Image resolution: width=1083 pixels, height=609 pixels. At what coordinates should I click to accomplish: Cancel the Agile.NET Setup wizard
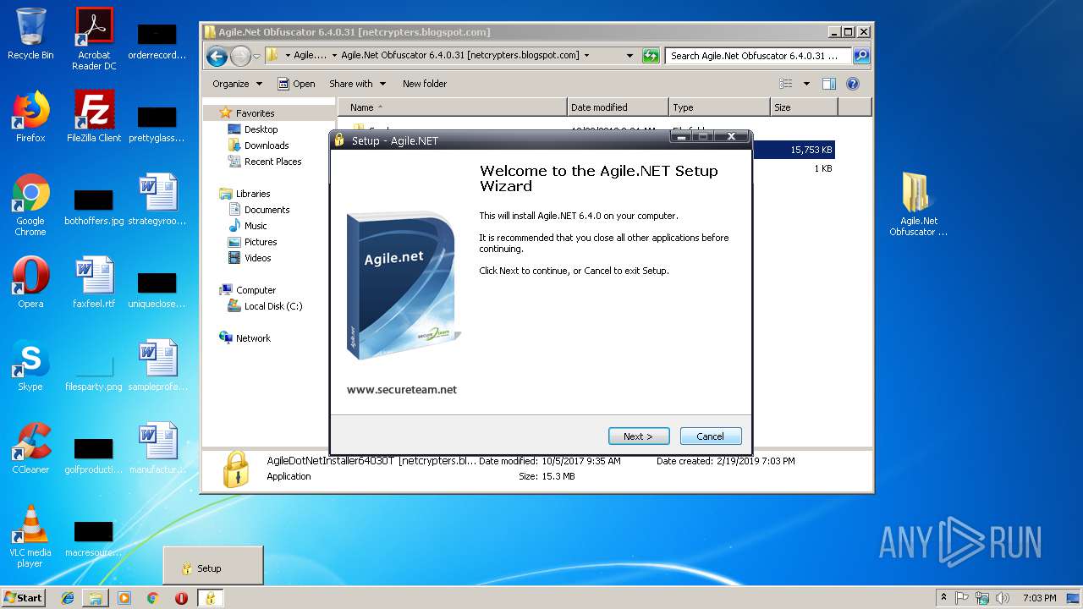pyautogui.click(x=711, y=436)
